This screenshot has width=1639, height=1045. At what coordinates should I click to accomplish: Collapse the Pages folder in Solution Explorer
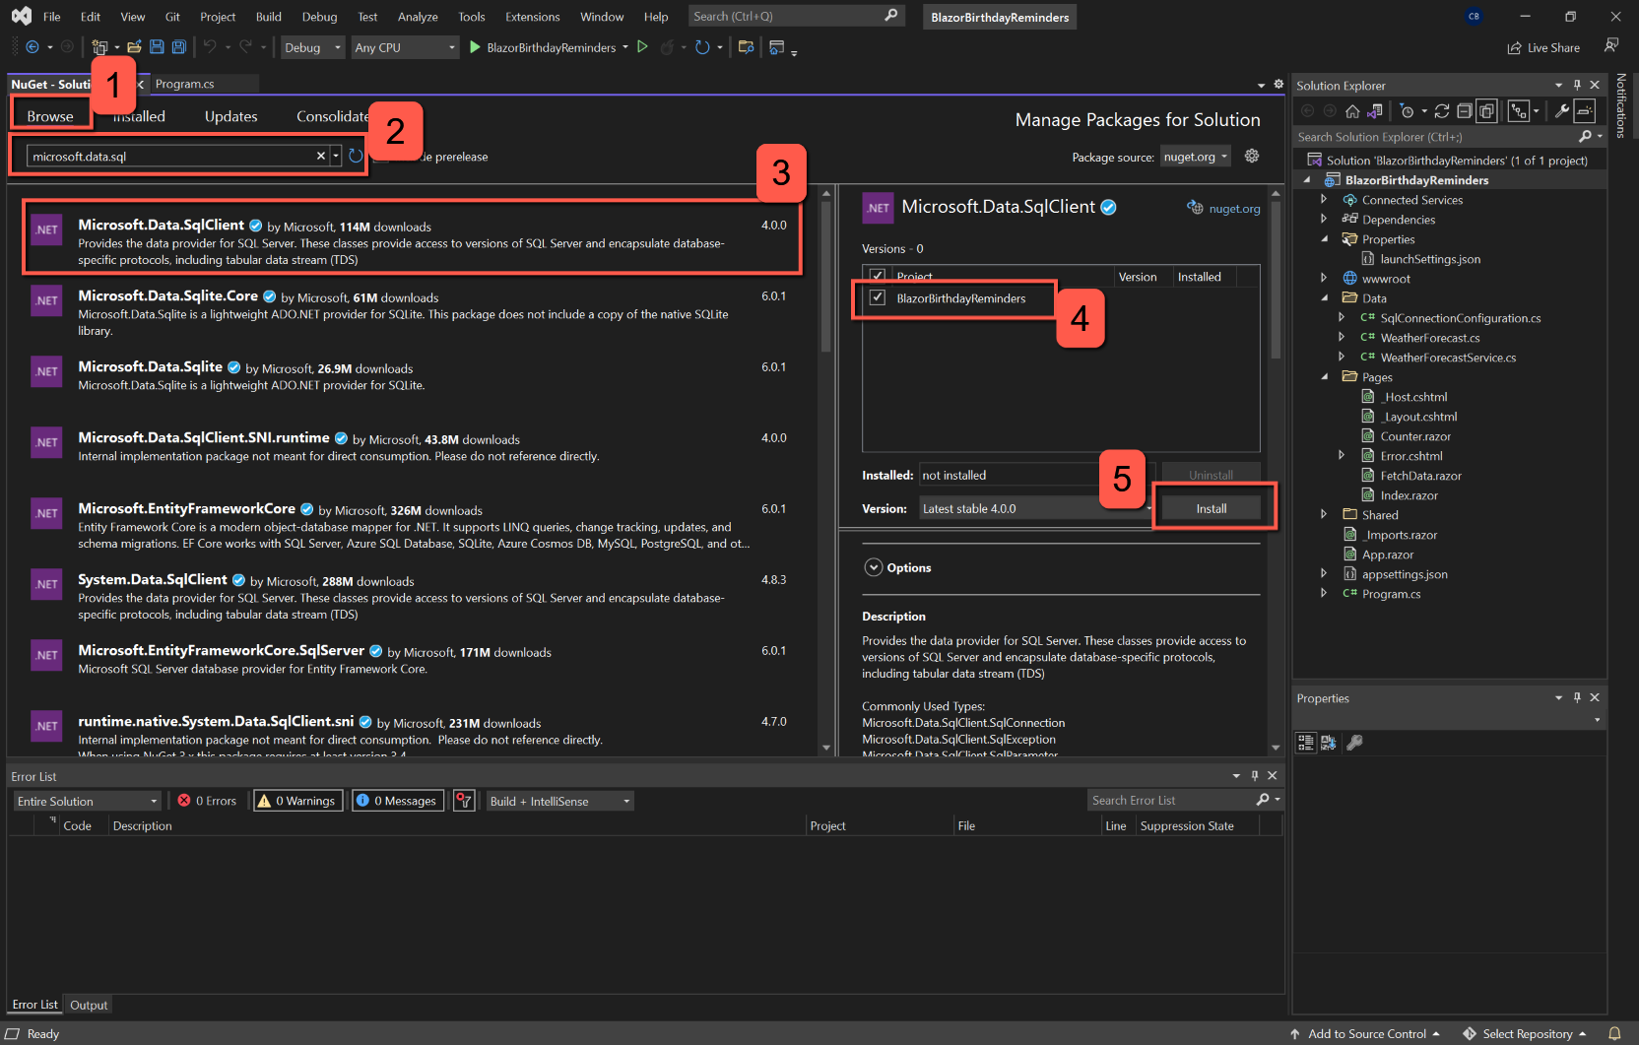(1324, 376)
